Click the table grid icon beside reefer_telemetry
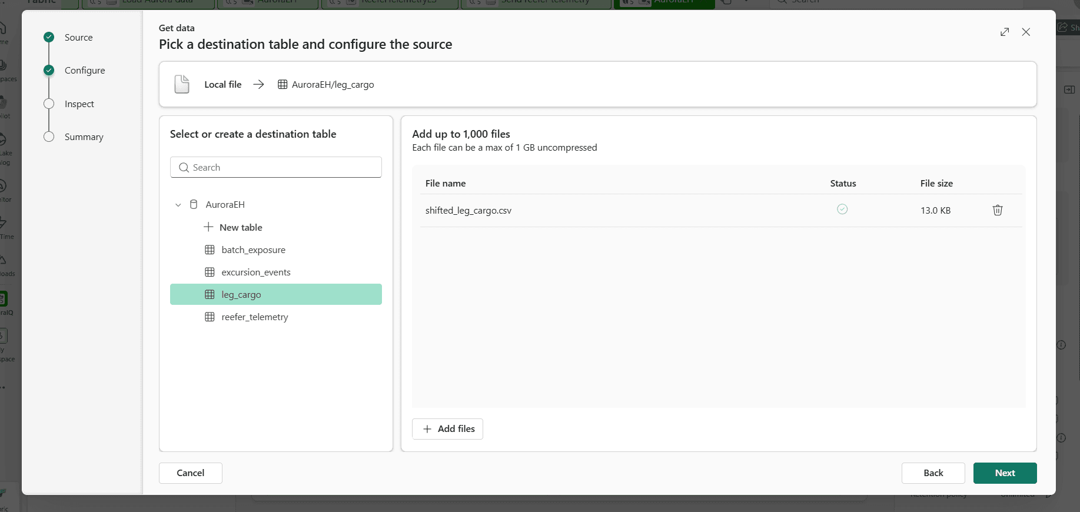Screen dimensions: 1080x512 coord(210,317)
